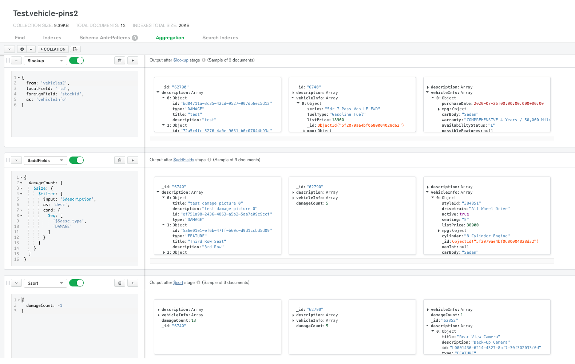Click the add stage circle-plus icon
Viewport: 575px width, 364px height.
click(x=22, y=49)
